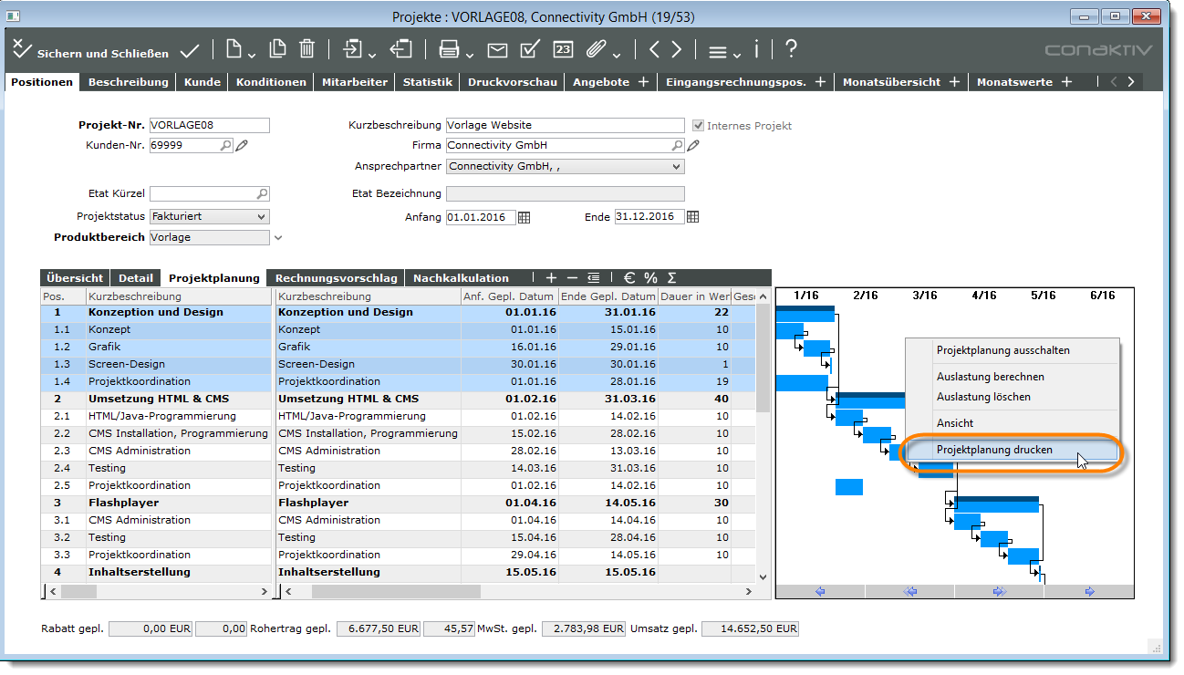Image resolution: width=1184 pixels, height=675 pixels.
Task: Open the Ansprechpartner dropdown
Action: click(676, 166)
